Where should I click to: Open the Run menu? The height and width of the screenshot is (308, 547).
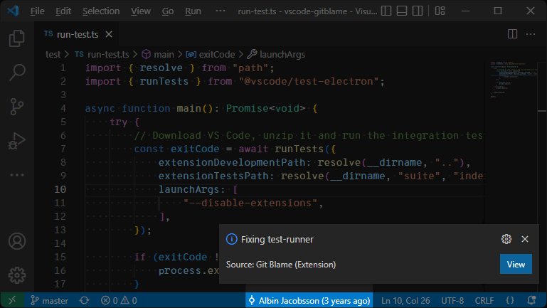pos(193,11)
